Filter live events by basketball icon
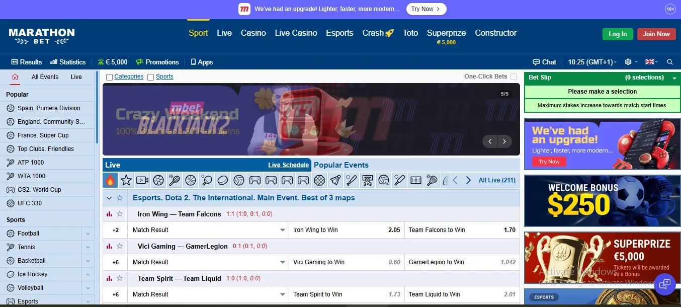The image size is (681, 307). tap(191, 180)
